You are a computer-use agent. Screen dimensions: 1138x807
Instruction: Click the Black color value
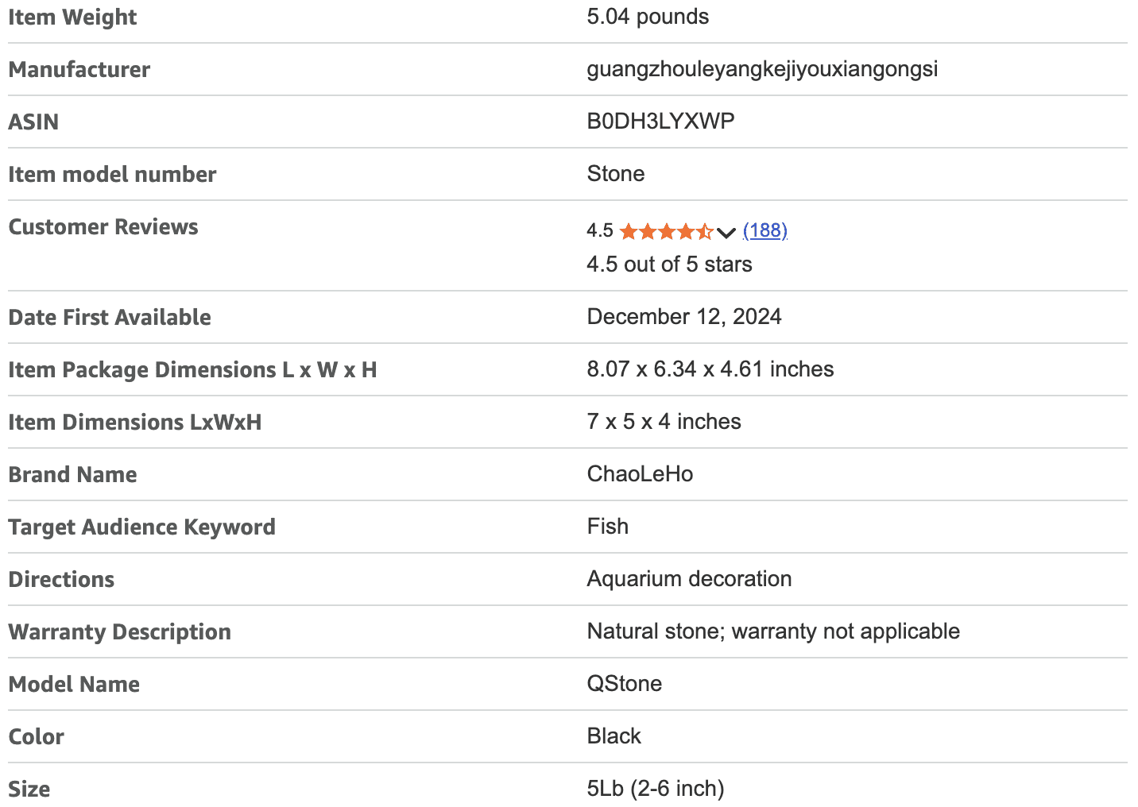pyautogui.click(x=614, y=736)
